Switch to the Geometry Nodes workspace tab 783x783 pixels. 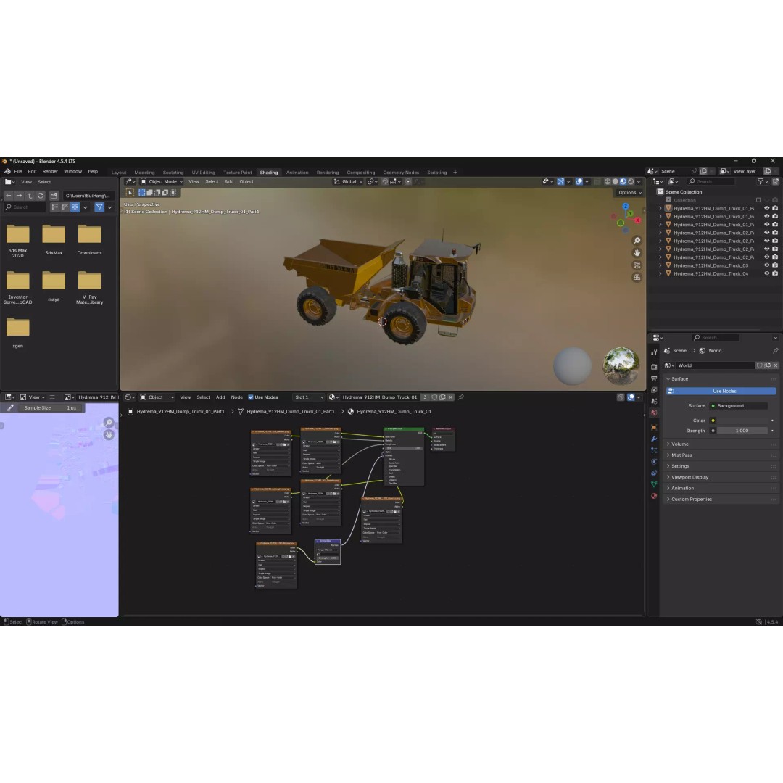401,173
